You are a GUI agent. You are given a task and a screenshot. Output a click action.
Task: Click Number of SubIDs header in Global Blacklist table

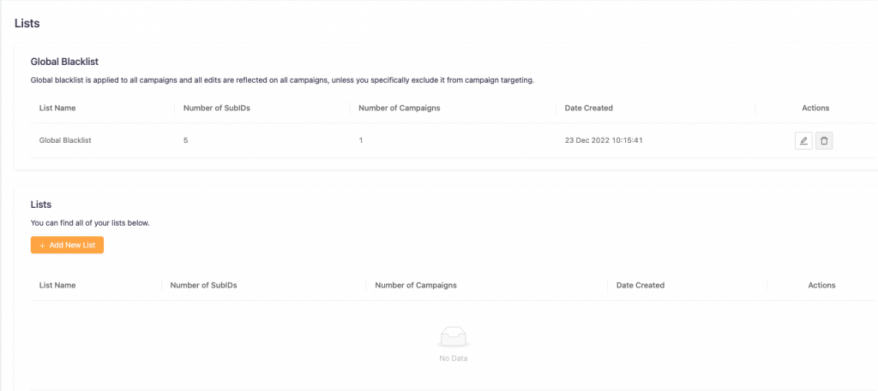pos(216,109)
